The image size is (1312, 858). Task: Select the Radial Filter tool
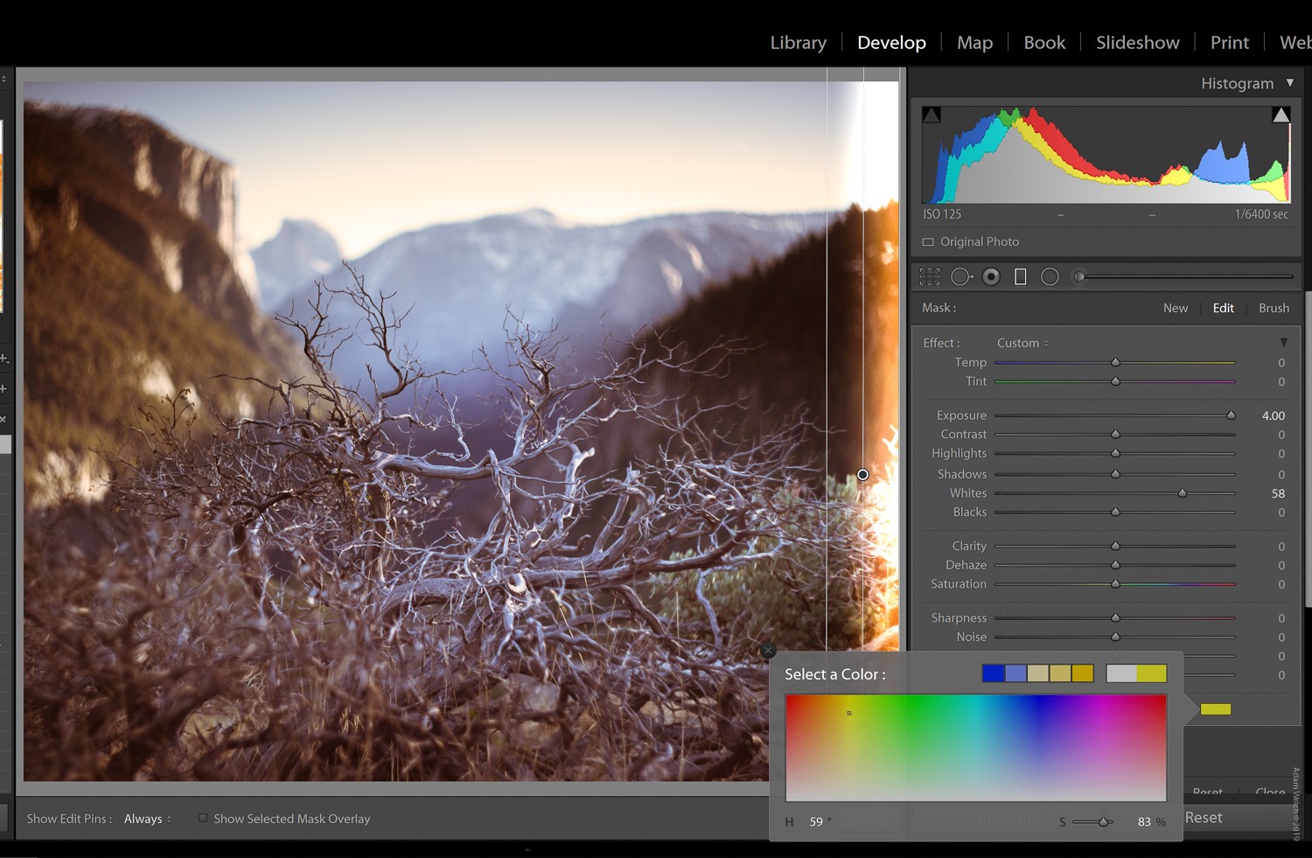coord(1050,276)
